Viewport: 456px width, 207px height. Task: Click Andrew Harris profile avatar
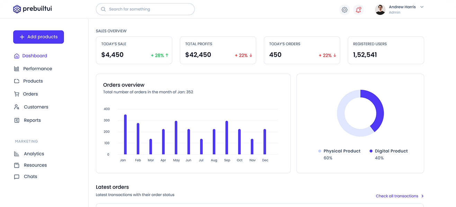click(x=380, y=10)
